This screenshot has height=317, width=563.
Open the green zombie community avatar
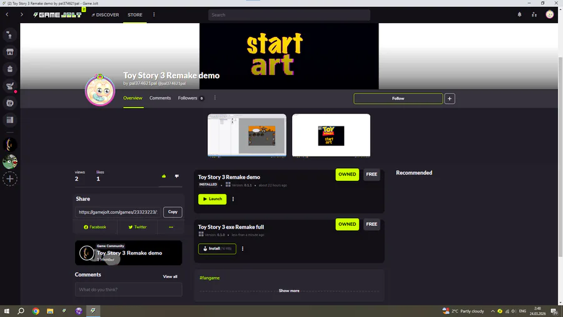pos(9,161)
